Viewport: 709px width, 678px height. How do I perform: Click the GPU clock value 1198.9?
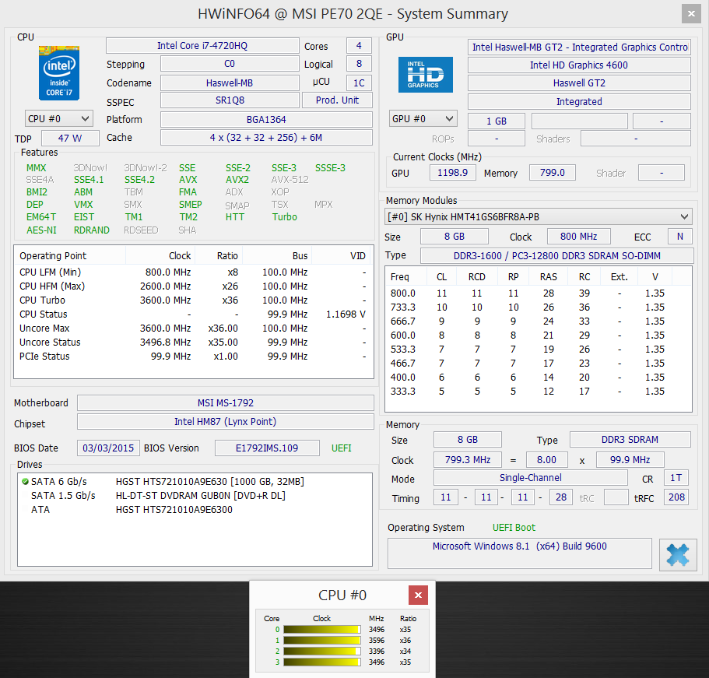[453, 172]
